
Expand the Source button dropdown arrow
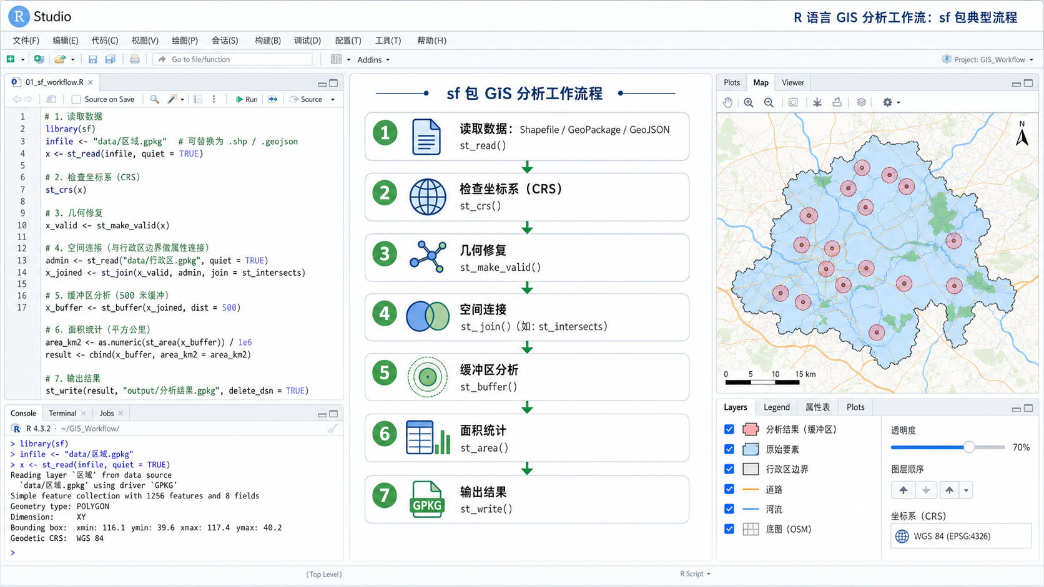point(333,100)
